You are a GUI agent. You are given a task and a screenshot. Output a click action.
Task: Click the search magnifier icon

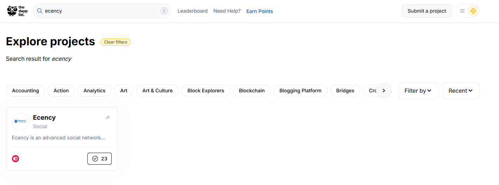click(40, 11)
